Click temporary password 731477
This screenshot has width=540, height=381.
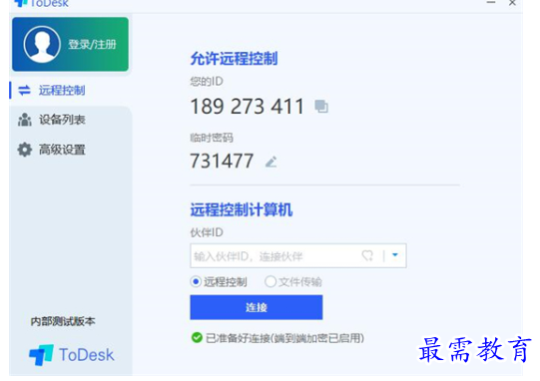222,161
